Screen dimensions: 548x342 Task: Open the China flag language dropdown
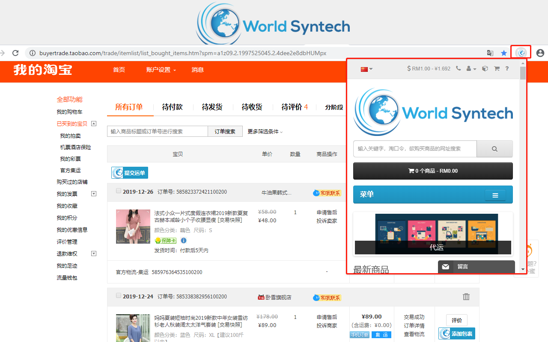tap(366, 69)
